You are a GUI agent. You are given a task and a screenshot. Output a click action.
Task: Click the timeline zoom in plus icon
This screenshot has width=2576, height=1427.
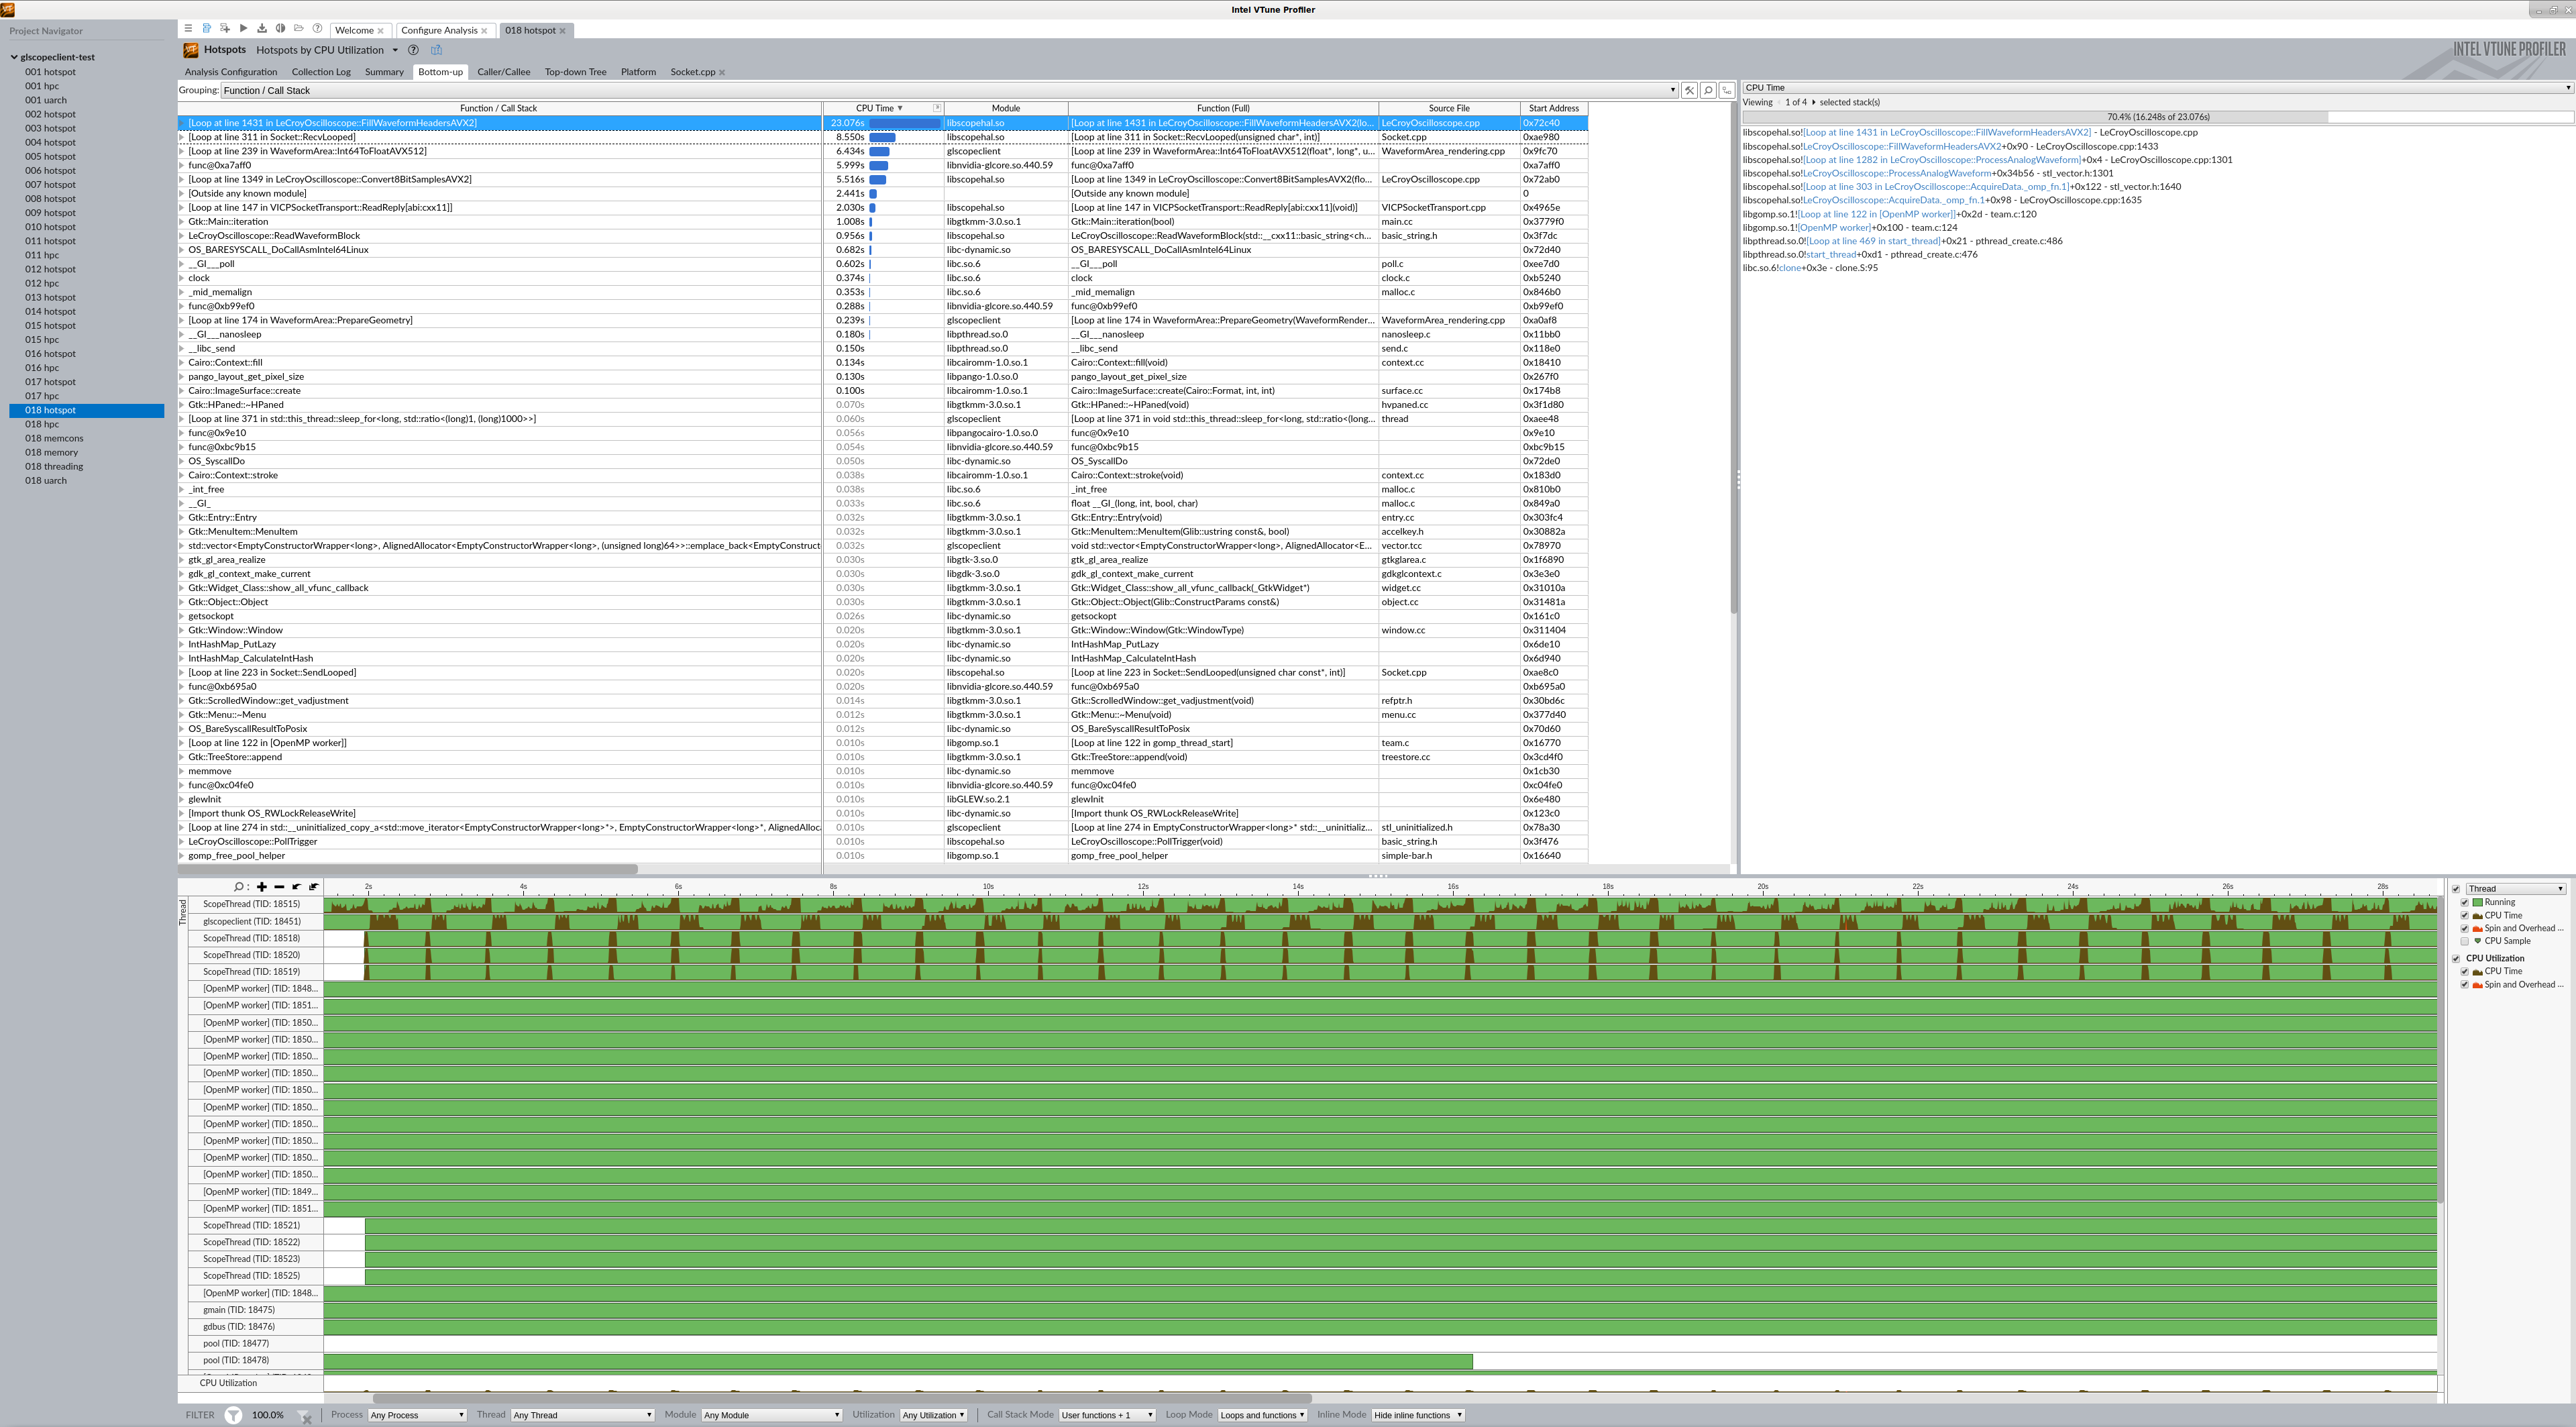coord(262,887)
